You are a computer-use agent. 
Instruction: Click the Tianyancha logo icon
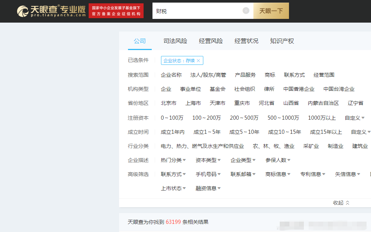pyautogui.click(x=23, y=11)
